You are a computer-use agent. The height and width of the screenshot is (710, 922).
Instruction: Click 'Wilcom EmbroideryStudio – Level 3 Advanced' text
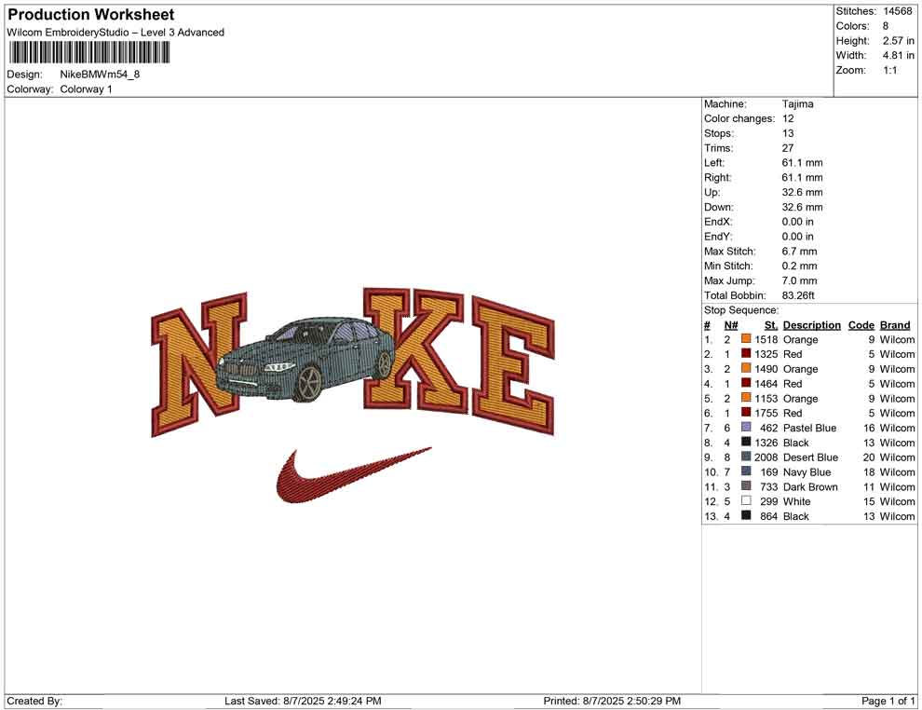115,33
